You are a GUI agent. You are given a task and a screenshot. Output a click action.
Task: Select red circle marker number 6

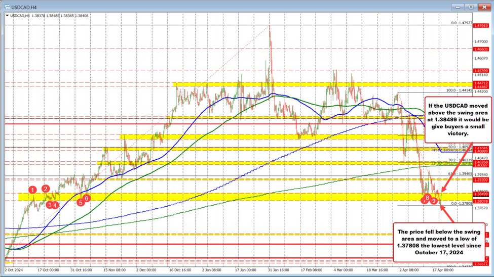pyautogui.click(x=87, y=199)
